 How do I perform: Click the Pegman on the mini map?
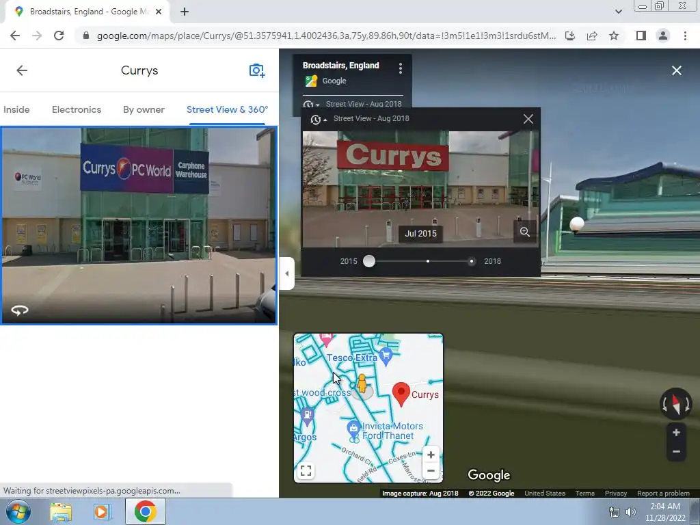click(x=362, y=384)
